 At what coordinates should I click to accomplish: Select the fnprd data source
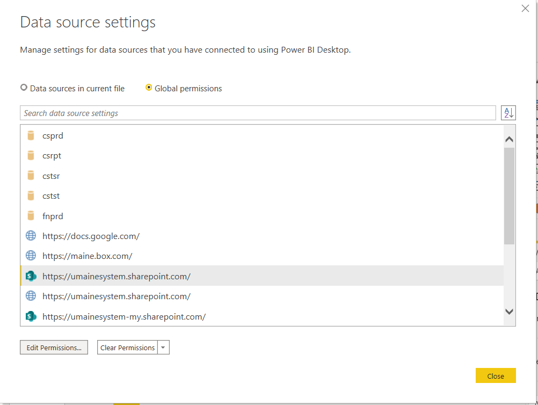click(x=262, y=216)
